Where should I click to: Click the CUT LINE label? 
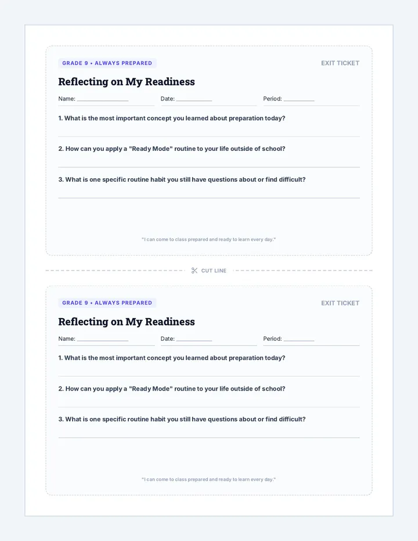click(214, 271)
